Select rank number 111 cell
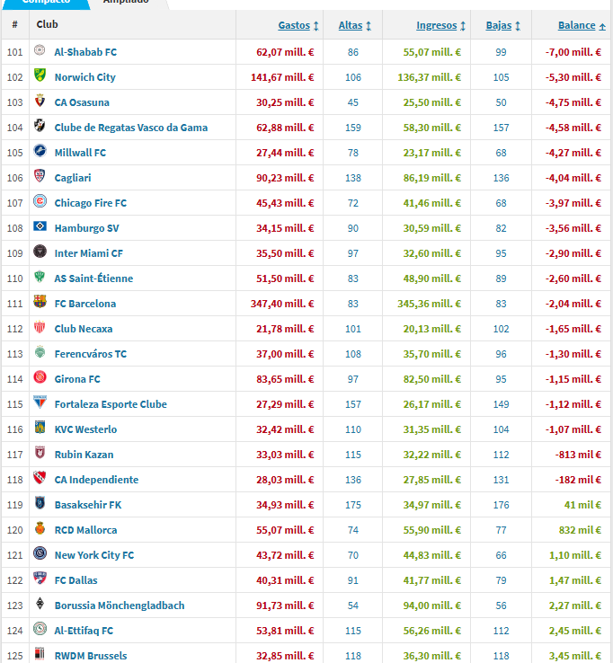The width and height of the screenshot is (613, 663). pyautogui.click(x=14, y=304)
